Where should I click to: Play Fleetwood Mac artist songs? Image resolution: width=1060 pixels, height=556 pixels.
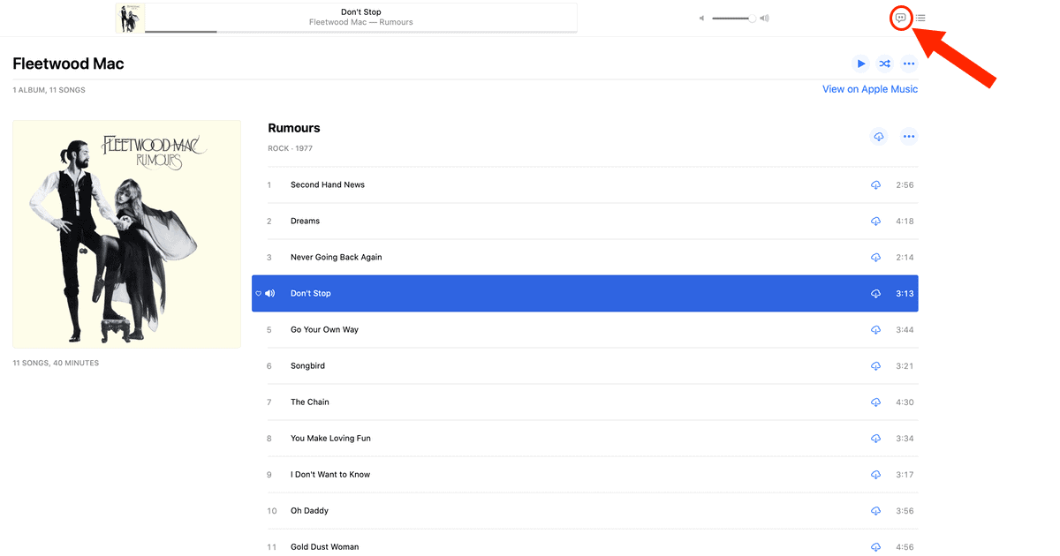point(860,64)
